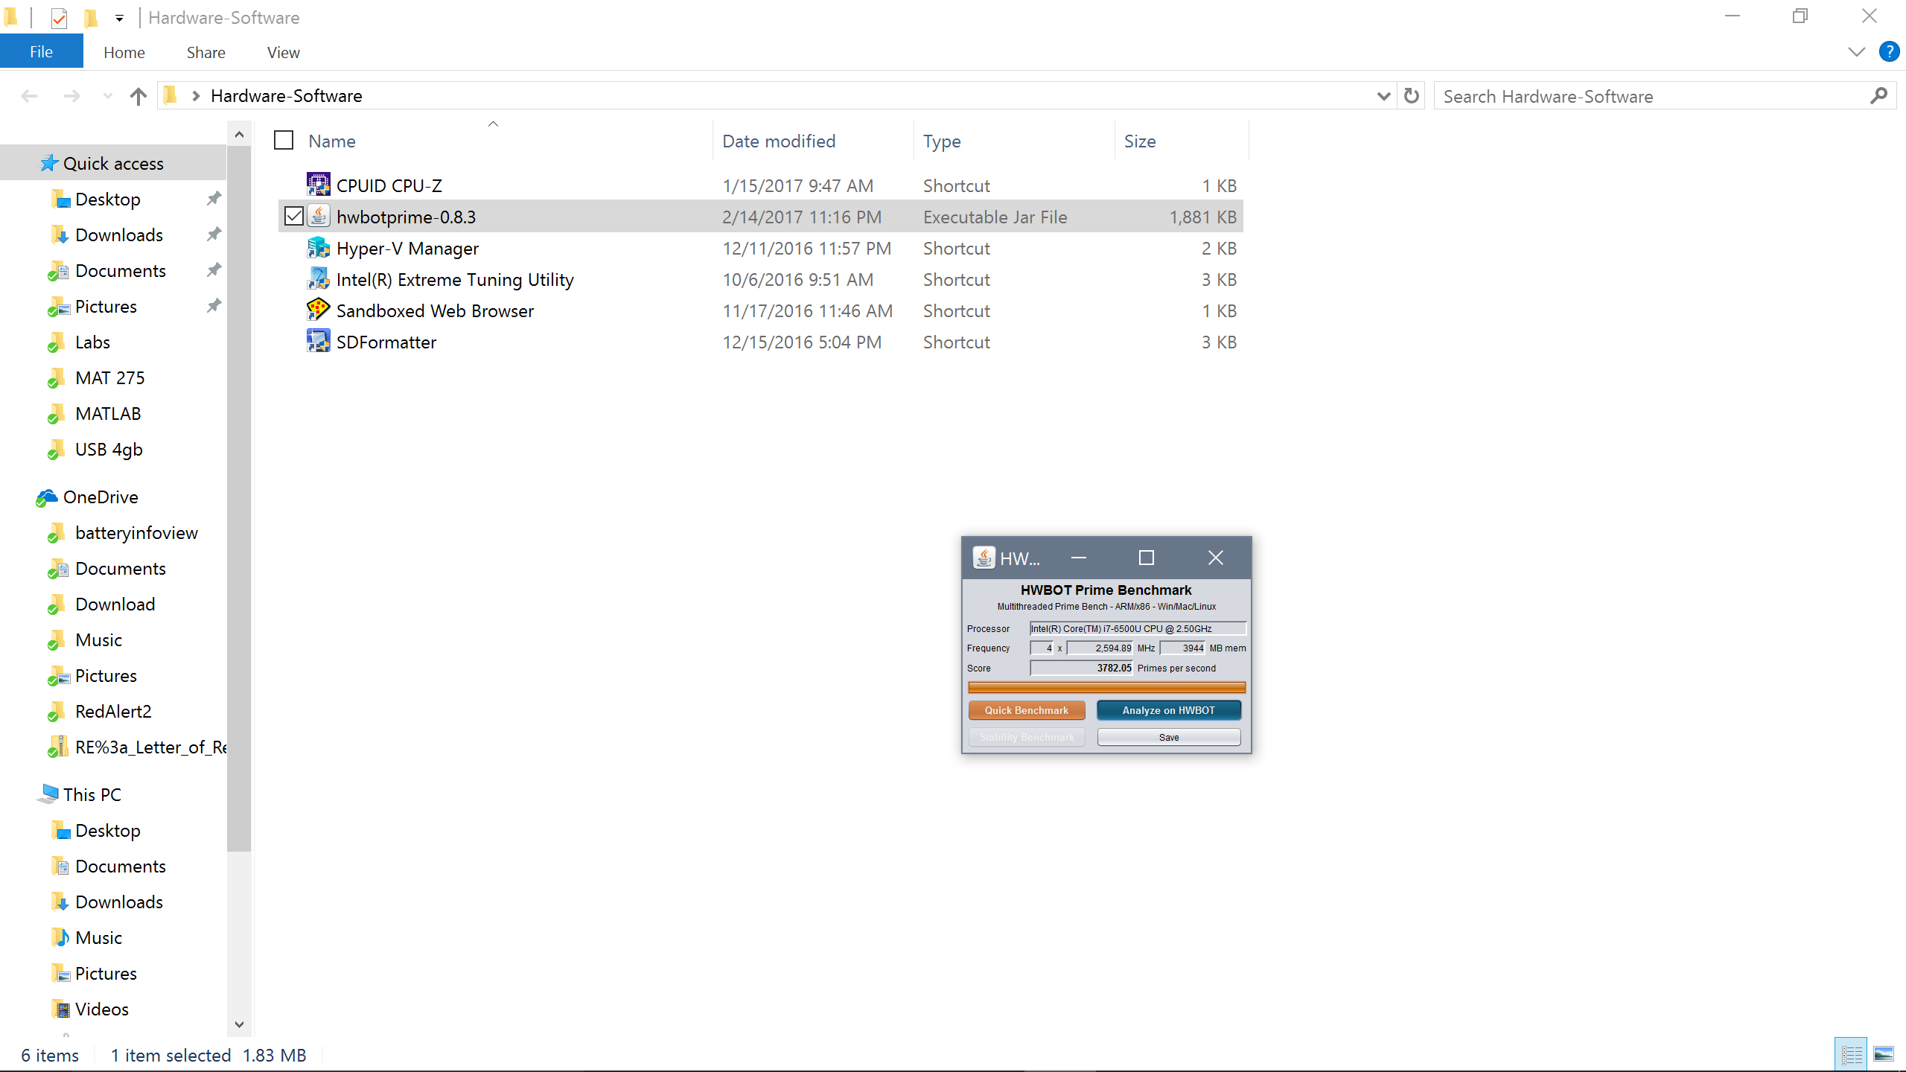Click the Back navigation arrow
This screenshot has width=1906, height=1072.
pyautogui.click(x=30, y=96)
